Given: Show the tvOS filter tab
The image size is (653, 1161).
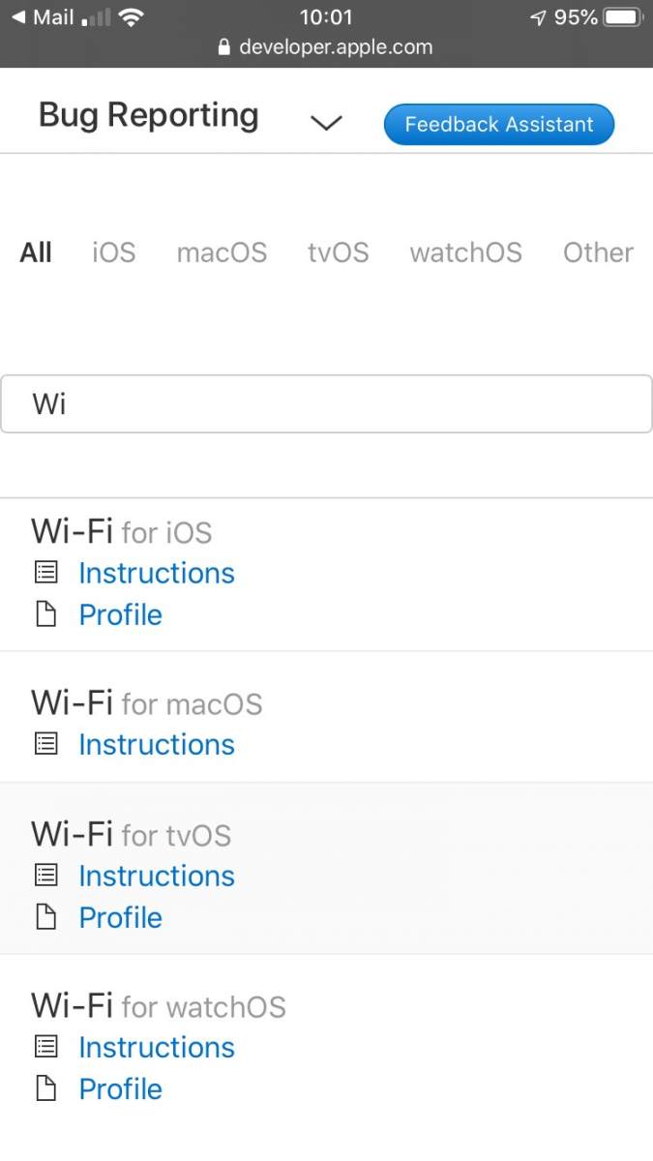Looking at the screenshot, I should (x=338, y=253).
